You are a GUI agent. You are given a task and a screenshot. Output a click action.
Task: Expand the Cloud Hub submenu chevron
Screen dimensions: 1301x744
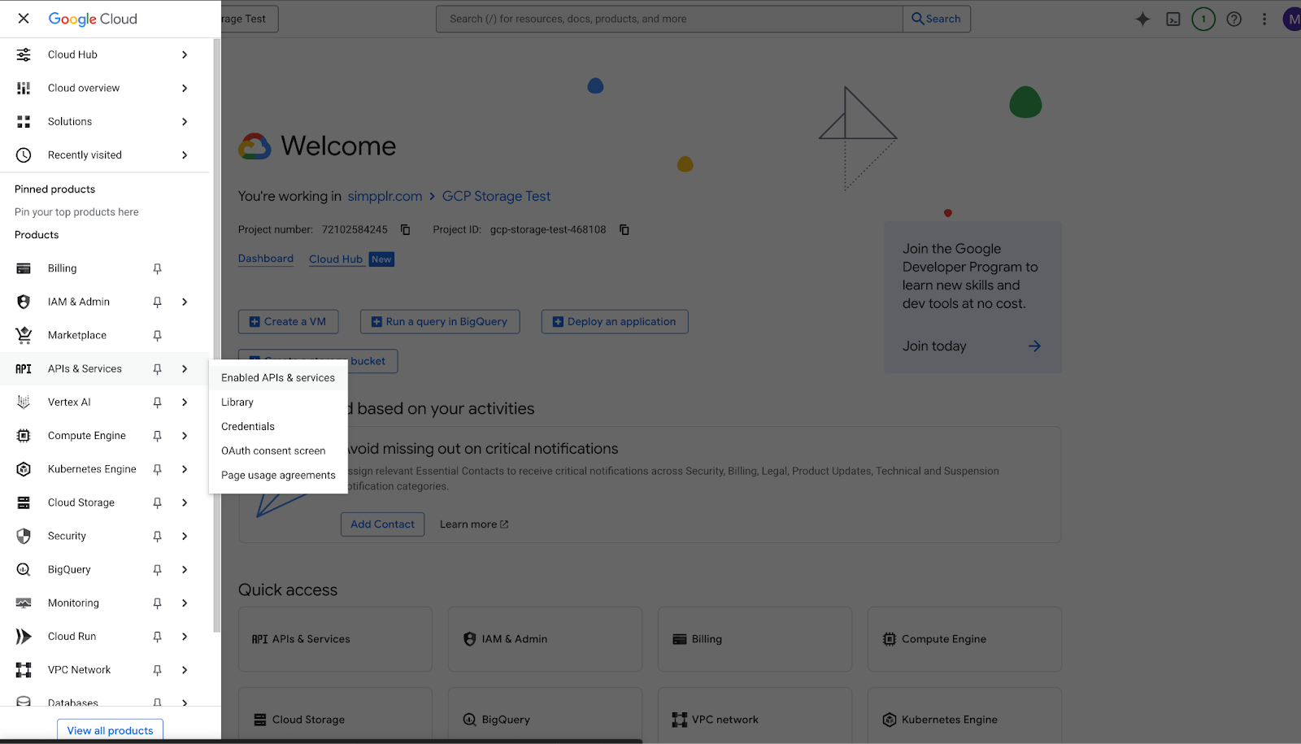click(185, 54)
